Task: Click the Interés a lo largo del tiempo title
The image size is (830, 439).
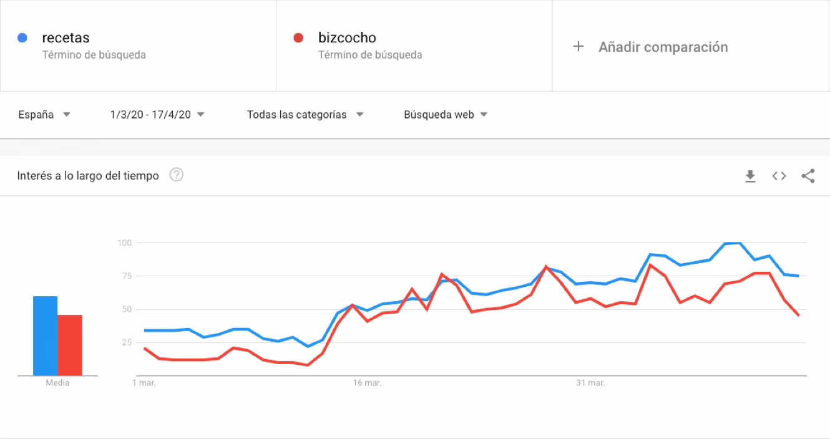Action: click(88, 176)
